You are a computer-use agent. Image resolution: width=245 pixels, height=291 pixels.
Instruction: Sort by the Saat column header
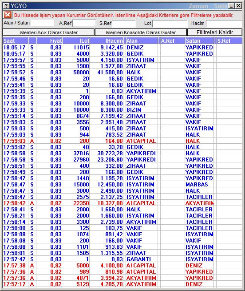click(x=16, y=40)
